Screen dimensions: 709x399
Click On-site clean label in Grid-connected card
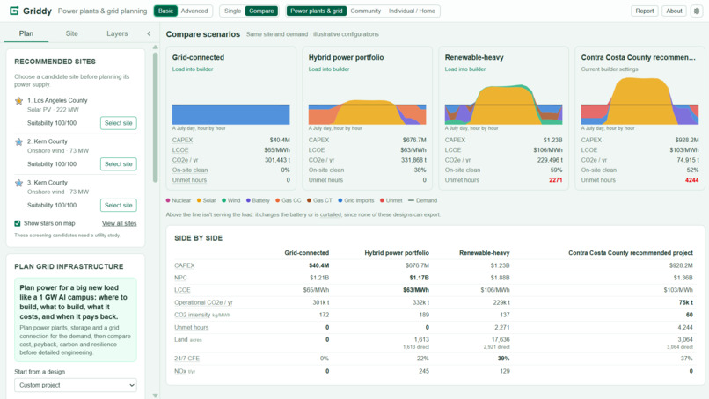click(190, 170)
